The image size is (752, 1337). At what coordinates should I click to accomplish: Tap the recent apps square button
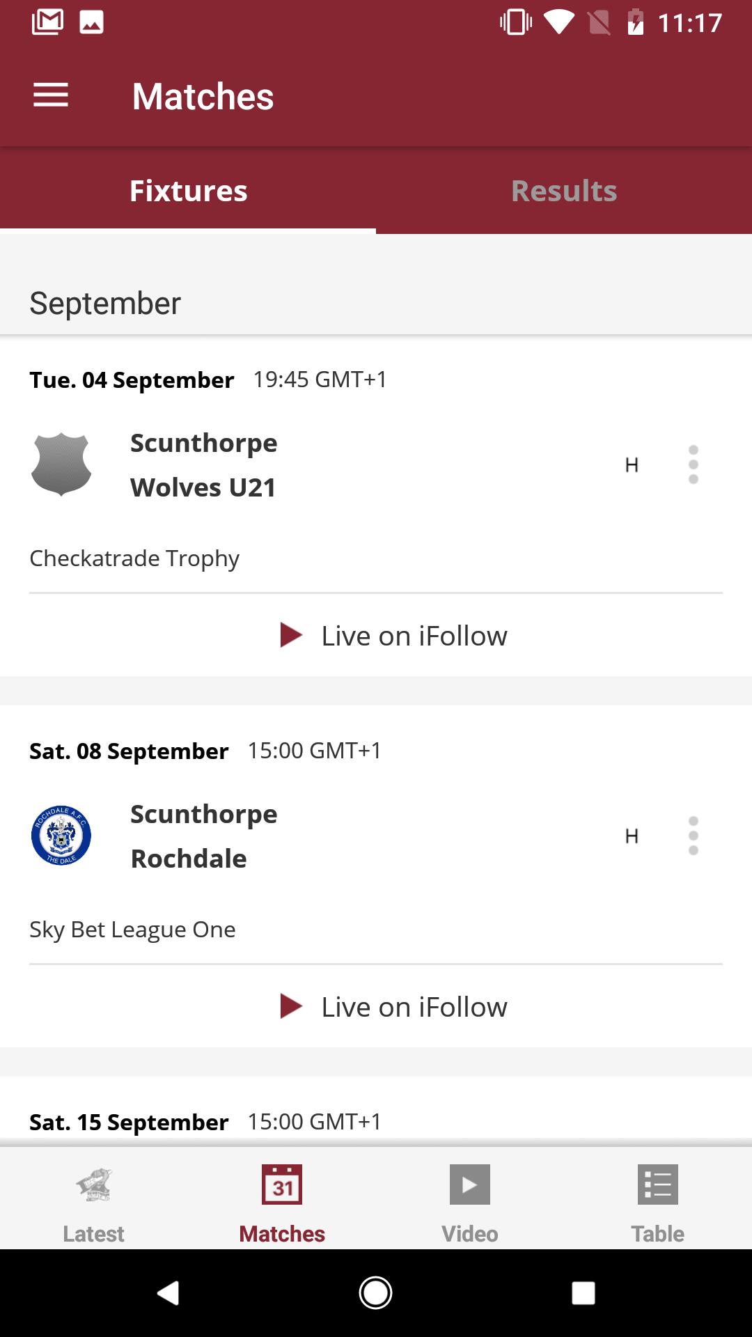pyautogui.click(x=583, y=1293)
